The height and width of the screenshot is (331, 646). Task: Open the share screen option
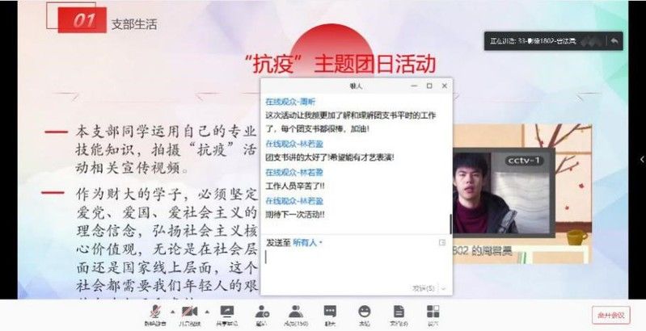[x=226, y=316]
